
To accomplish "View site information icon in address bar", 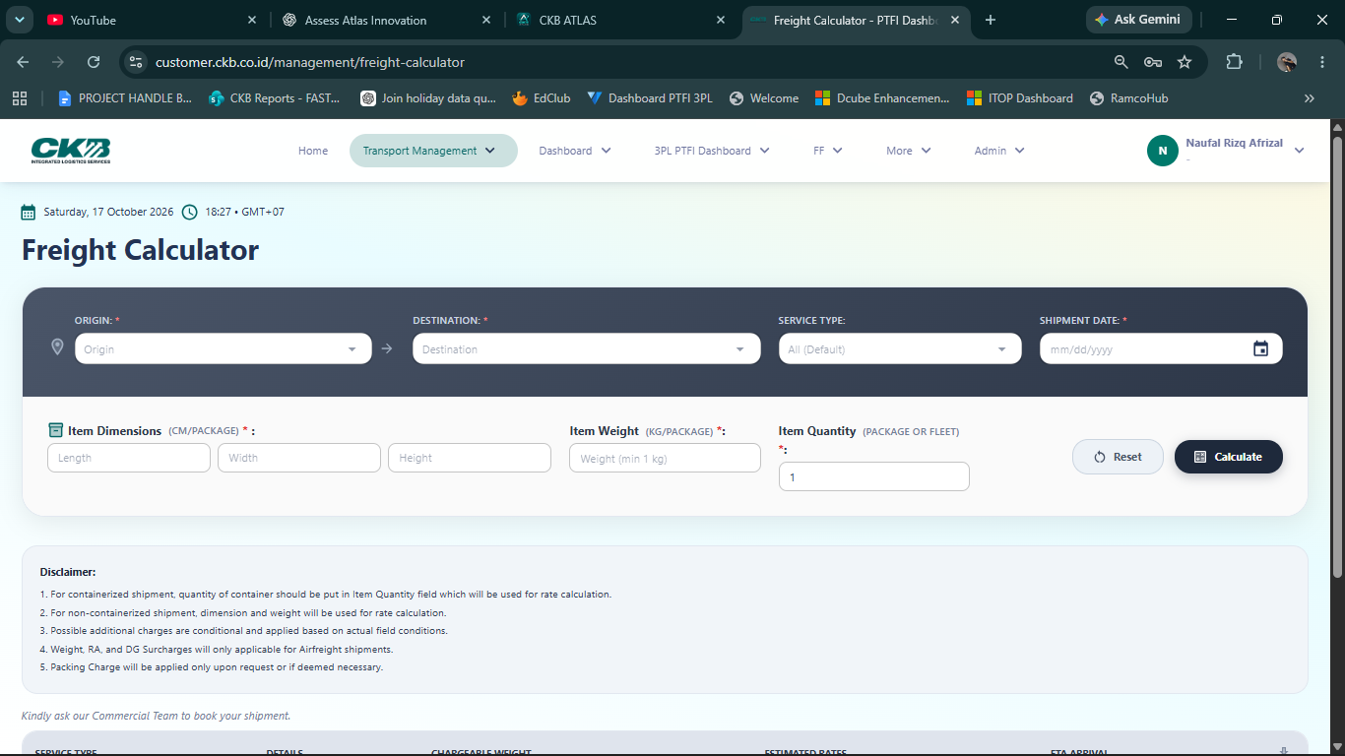I will pos(136,62).
